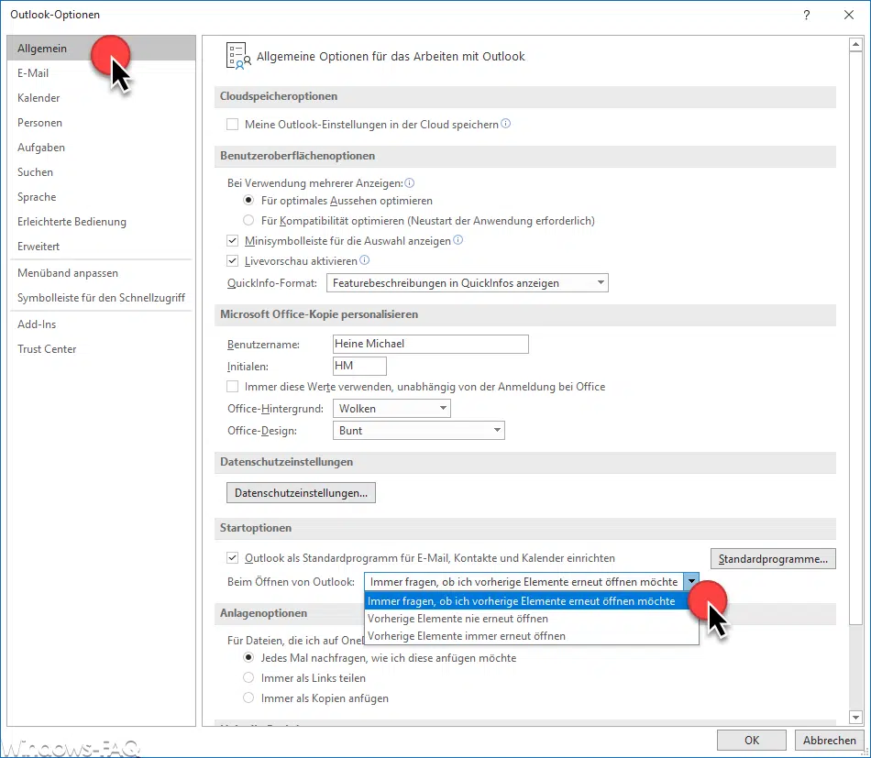Select 'Jedes Mal nachfragen' attachment option

point(248,657)
